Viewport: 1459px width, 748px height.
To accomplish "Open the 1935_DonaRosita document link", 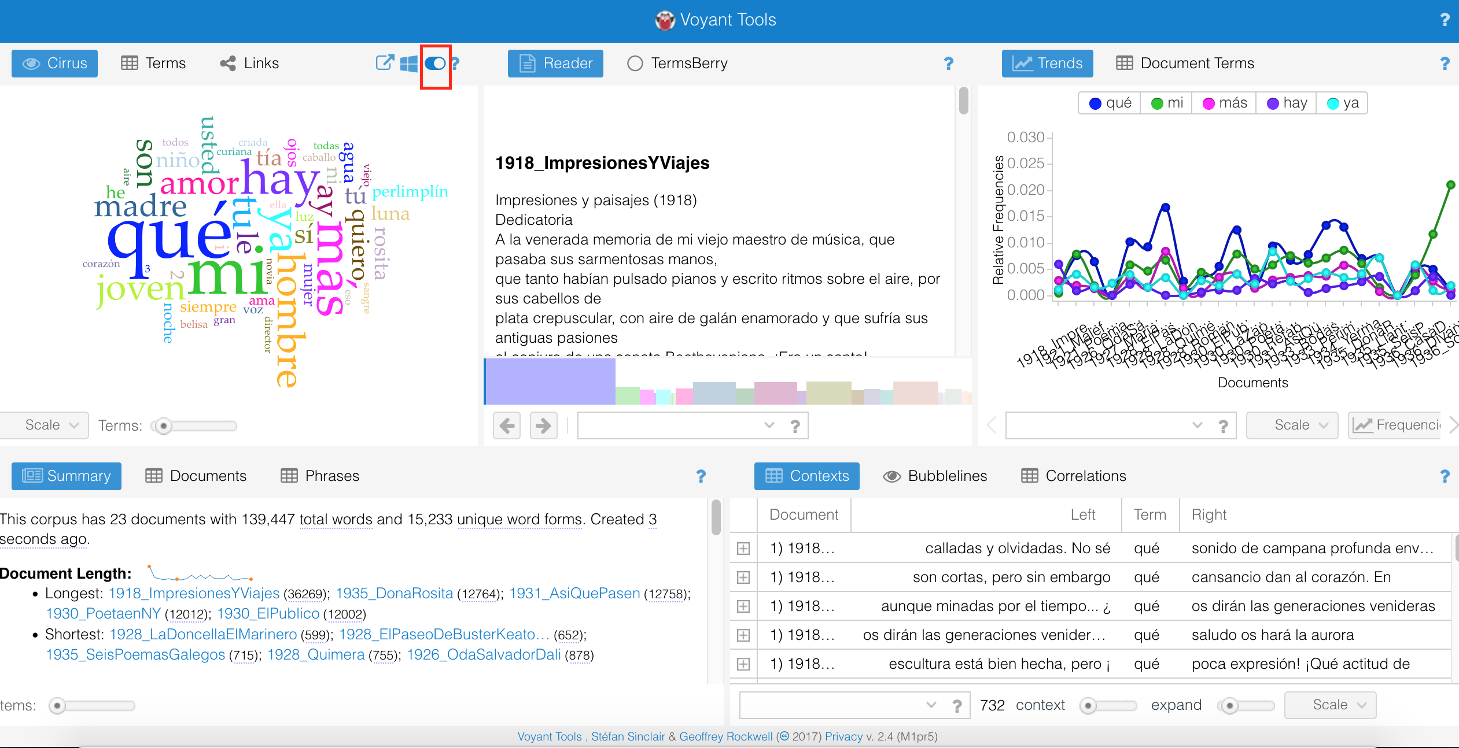I will [x=394, y=593].
